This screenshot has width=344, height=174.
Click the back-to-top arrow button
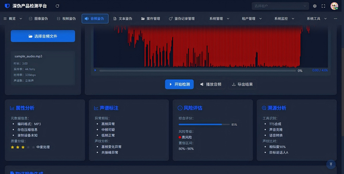331,164
